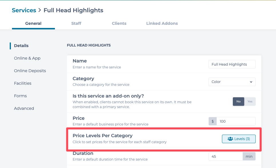
Task: Click the dollar sign price prefix
Action: tap(213, 121)
